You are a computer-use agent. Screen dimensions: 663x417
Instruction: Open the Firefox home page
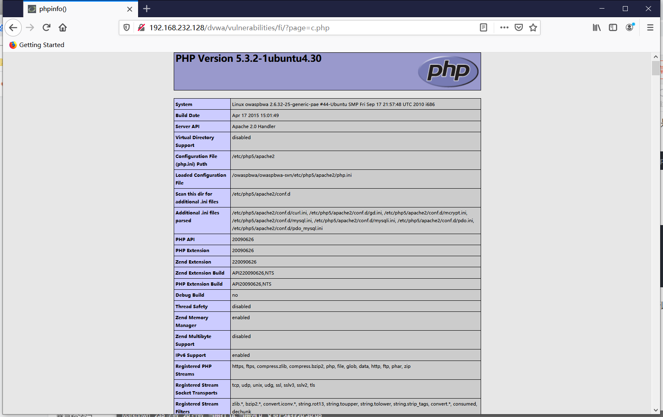pyautogui.click(x=63, y=28)
